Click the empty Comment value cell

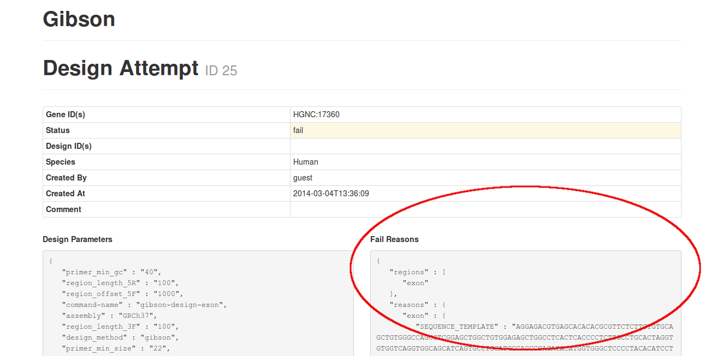pos(485,209)
